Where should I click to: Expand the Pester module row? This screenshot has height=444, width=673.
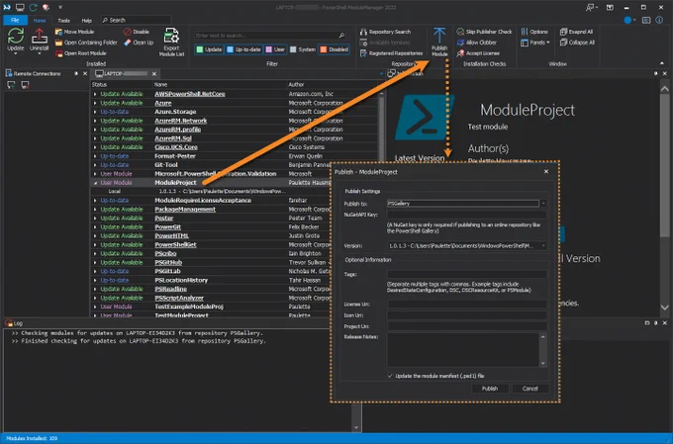pos(95,218)
